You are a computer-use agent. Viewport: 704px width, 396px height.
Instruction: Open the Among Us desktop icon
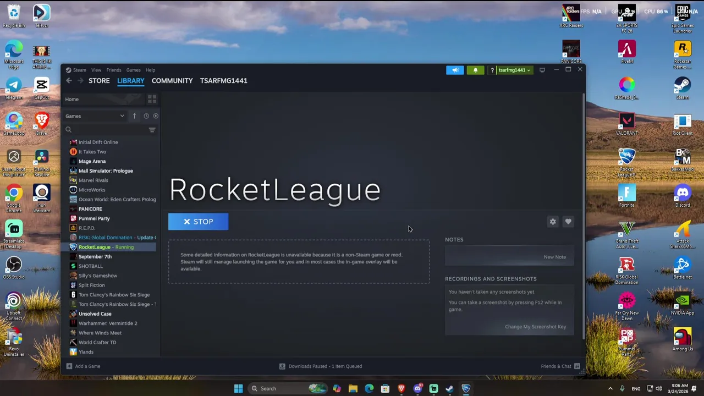pyautogui.click(x=683, y=339)
